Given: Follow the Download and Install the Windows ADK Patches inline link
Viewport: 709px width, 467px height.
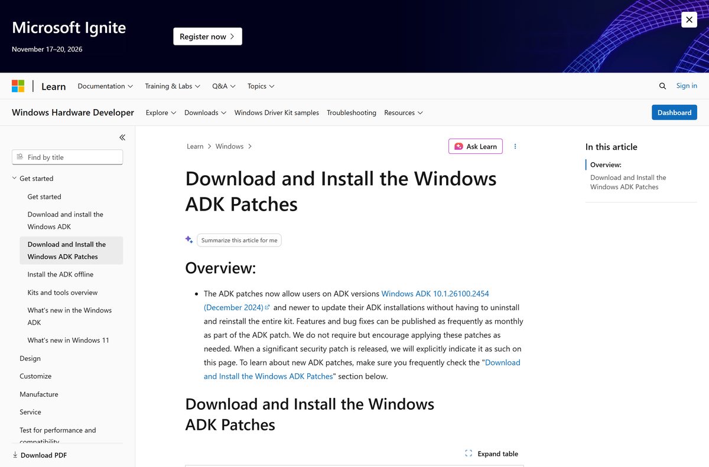Looking at the screenshot, I should coord(362,369).
